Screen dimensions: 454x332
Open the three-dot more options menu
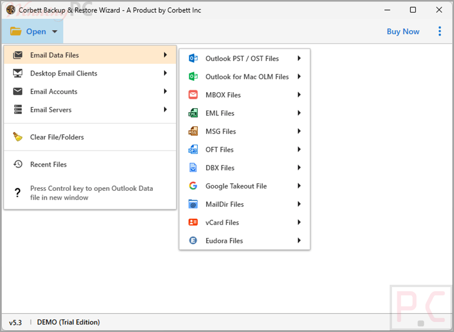439,31
